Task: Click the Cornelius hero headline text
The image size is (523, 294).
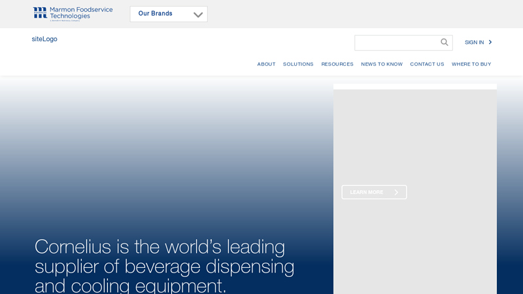Action: tap(164, 266)
